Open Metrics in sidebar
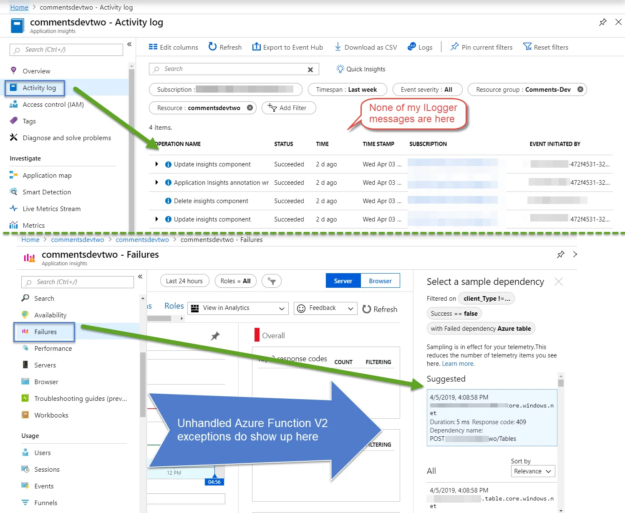 33,225
